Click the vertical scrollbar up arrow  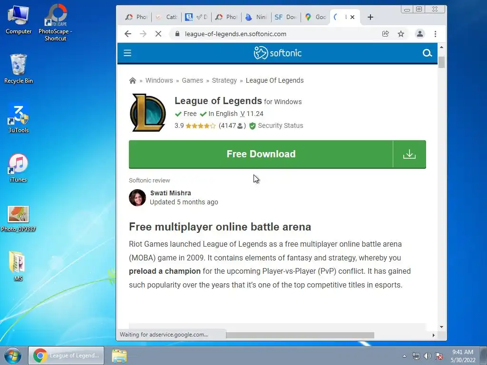441,47
